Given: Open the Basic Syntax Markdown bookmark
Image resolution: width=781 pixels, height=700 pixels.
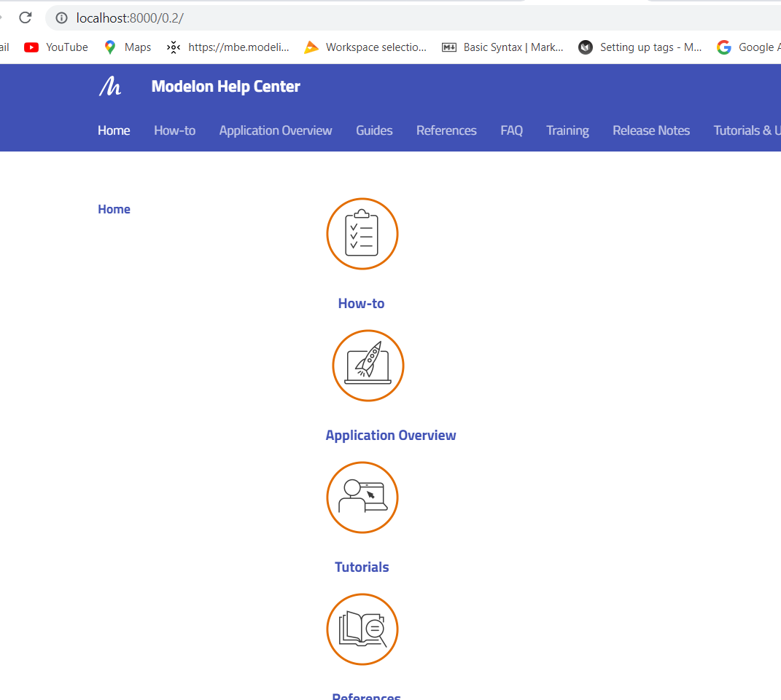Looking at the screenshot, I should [502, 47].
